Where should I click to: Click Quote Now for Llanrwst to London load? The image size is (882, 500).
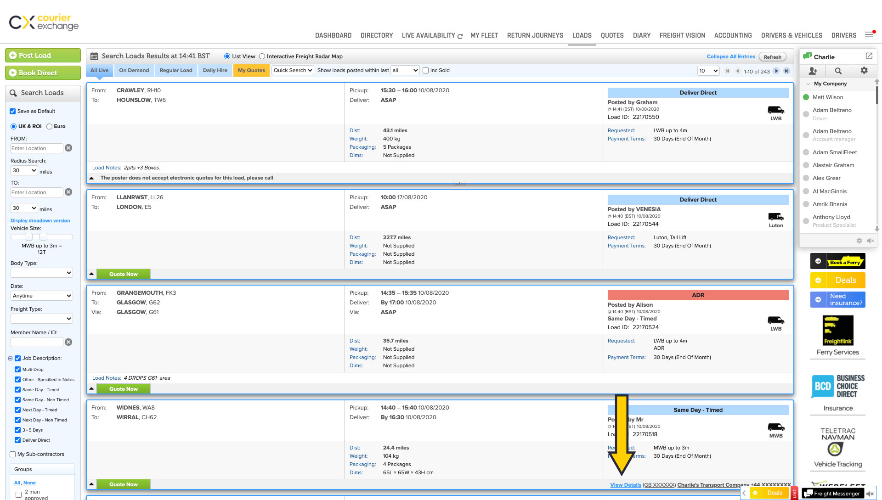point(124,274)
